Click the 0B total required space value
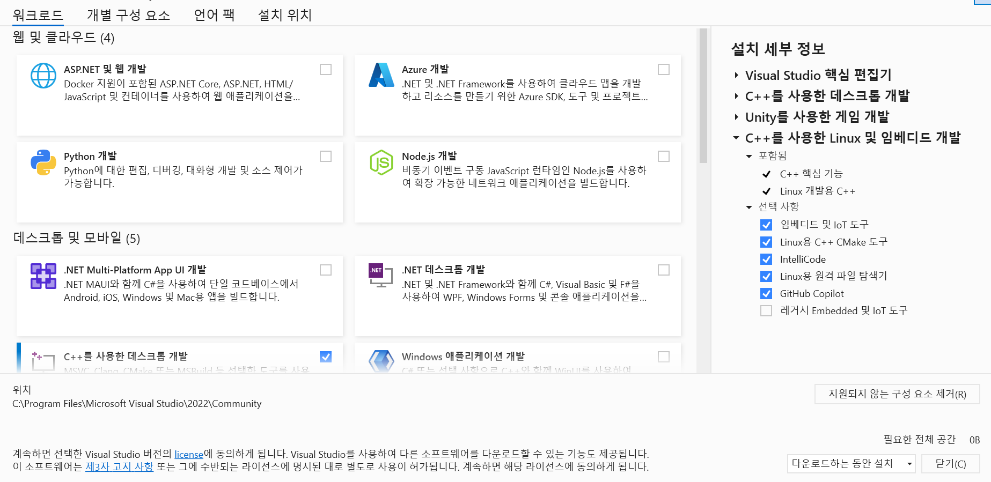Image resolution: width=991 pixels, height=482 pixels. (974, 440)
